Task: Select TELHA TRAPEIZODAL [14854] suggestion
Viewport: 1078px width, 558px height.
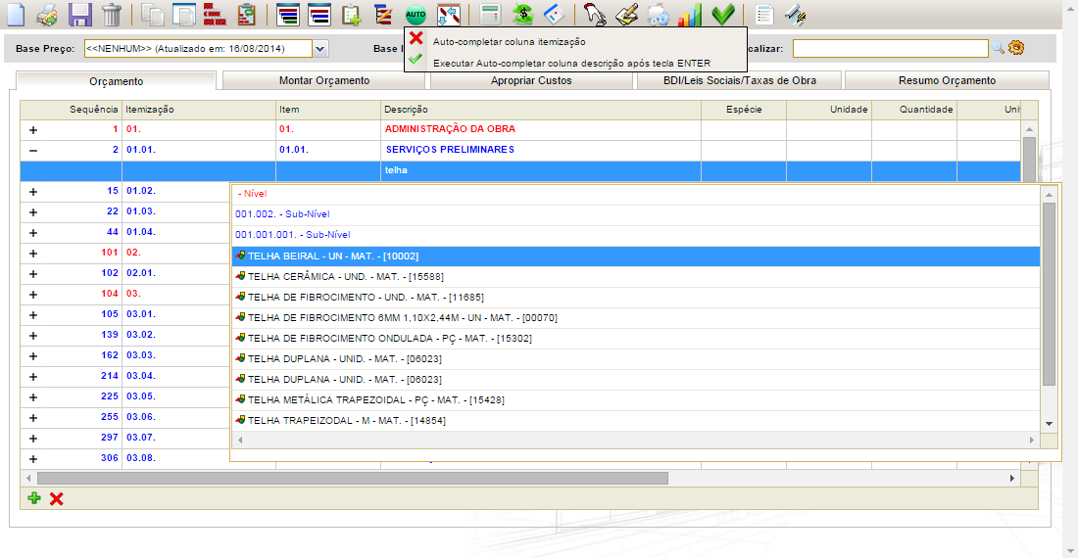Action: click(x=636, y=420)
